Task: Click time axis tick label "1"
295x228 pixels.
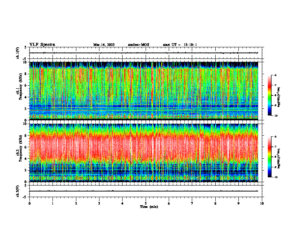Action: [53, 203]
